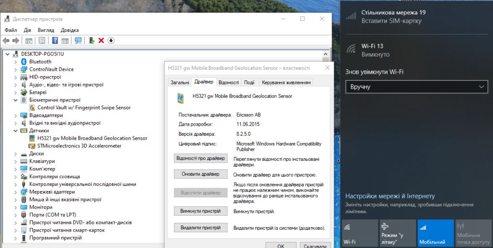Click the round down-arrow toolbar icon
493x248 pixels.
pyautogui.click(x=111, y=40)
